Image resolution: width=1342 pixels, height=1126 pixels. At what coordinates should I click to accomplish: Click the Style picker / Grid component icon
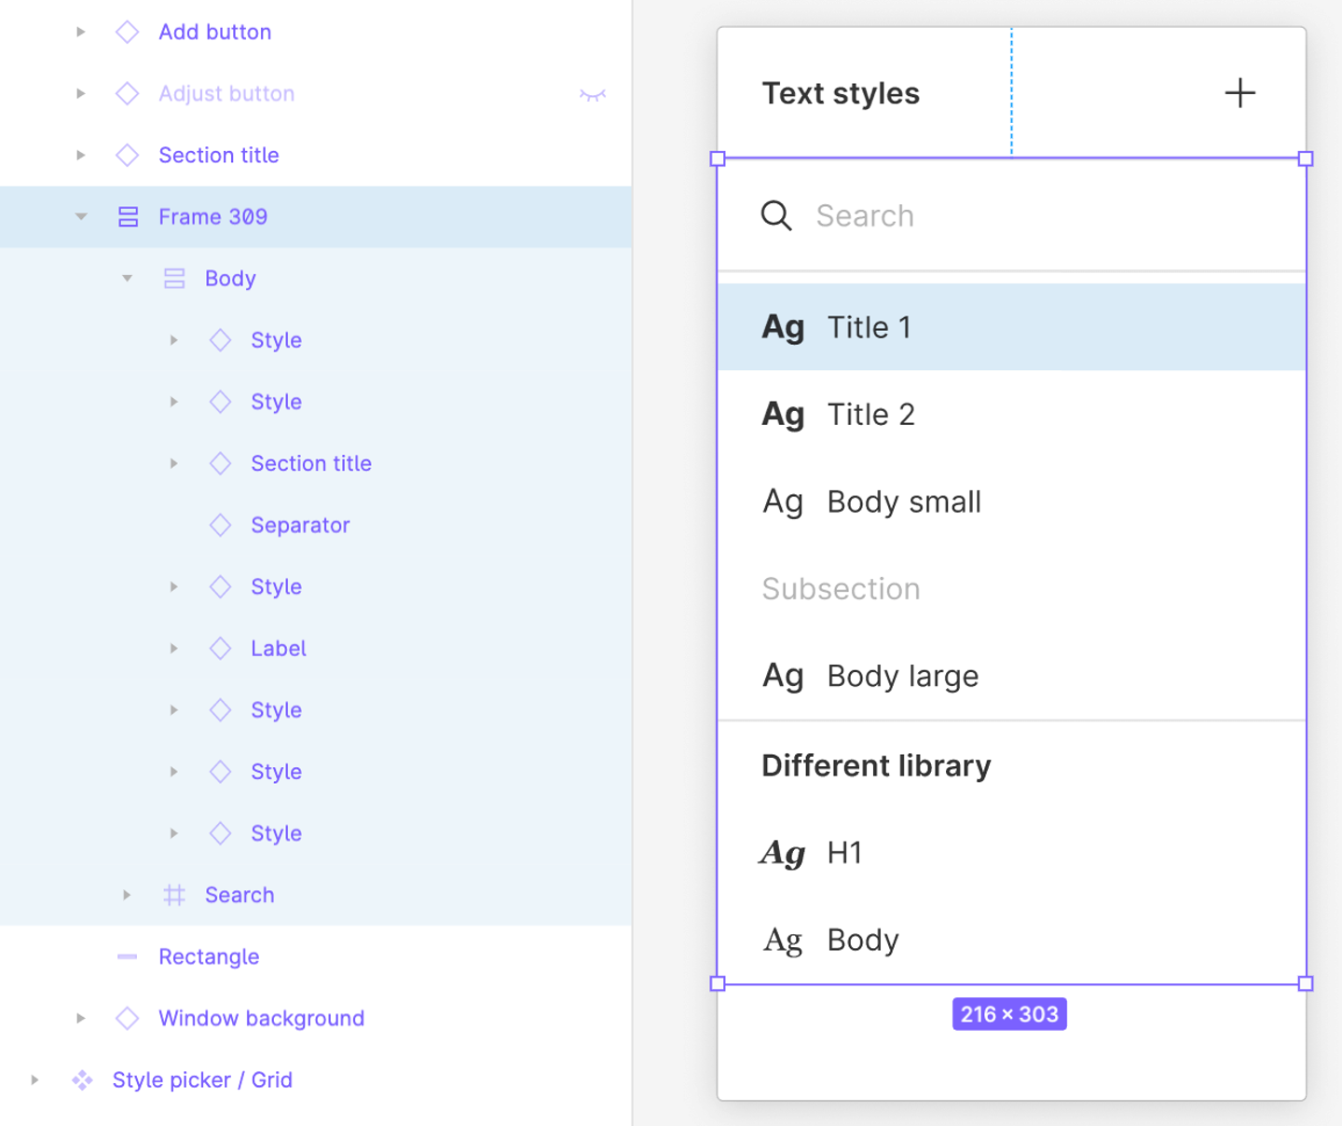pyautogui.click(x=82, y=1080)
